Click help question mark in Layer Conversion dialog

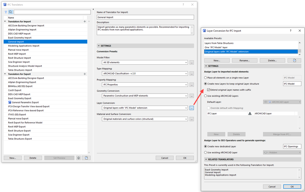click(291, 31)
